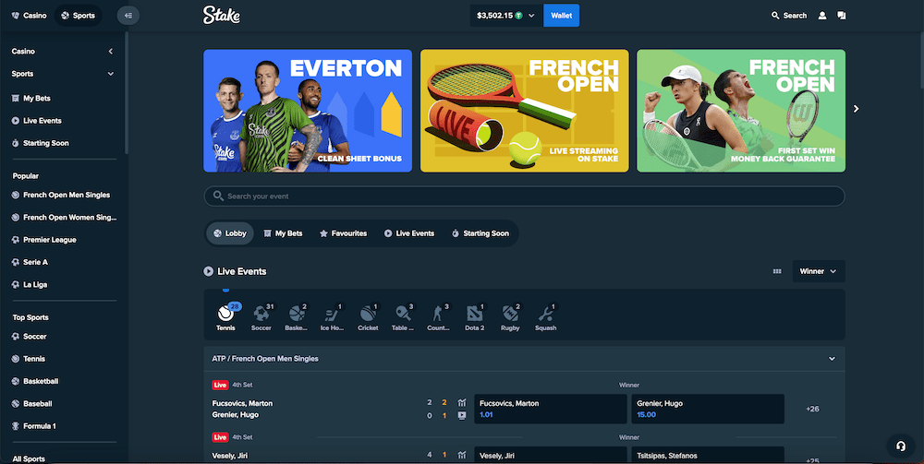The height and width of the screenshot is (464, 924).
Task: Open live stream icon for Fucsovics match
Action: coord(462,415)
